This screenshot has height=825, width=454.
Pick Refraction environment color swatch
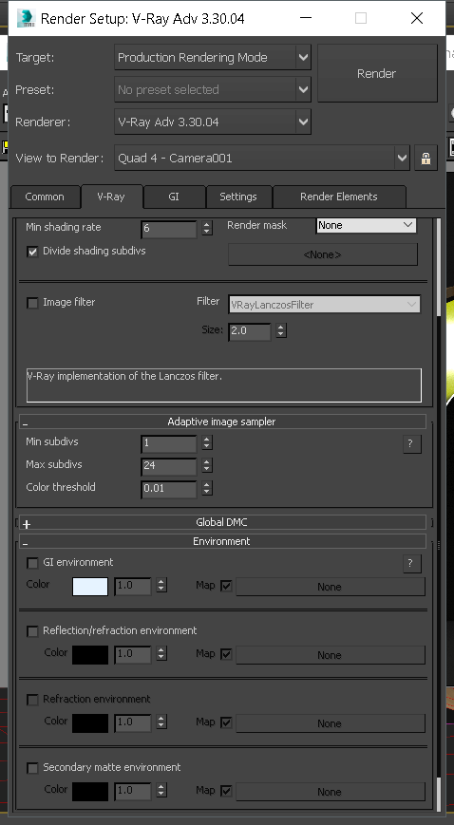(x=90, y=723)
